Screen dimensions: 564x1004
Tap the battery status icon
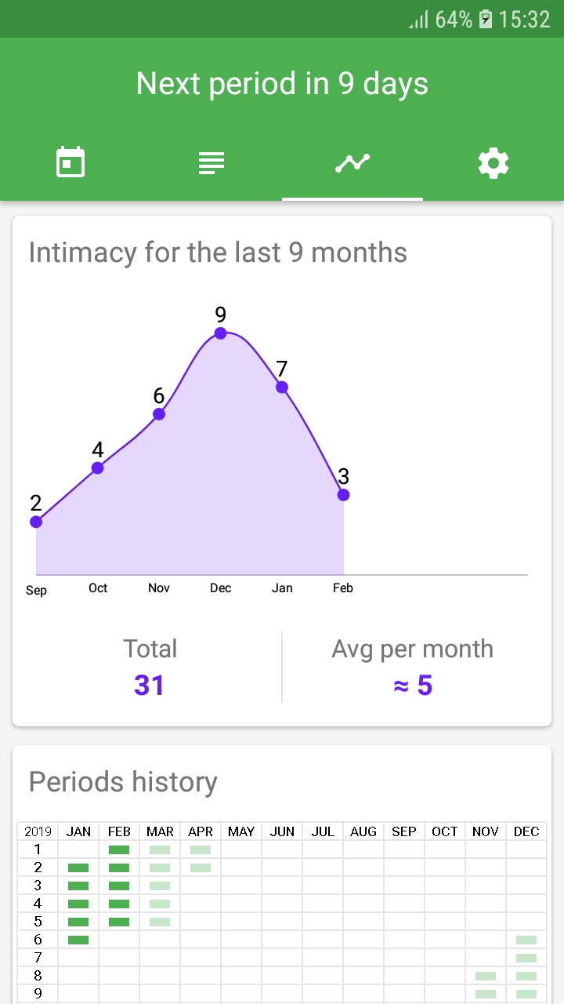486,20
